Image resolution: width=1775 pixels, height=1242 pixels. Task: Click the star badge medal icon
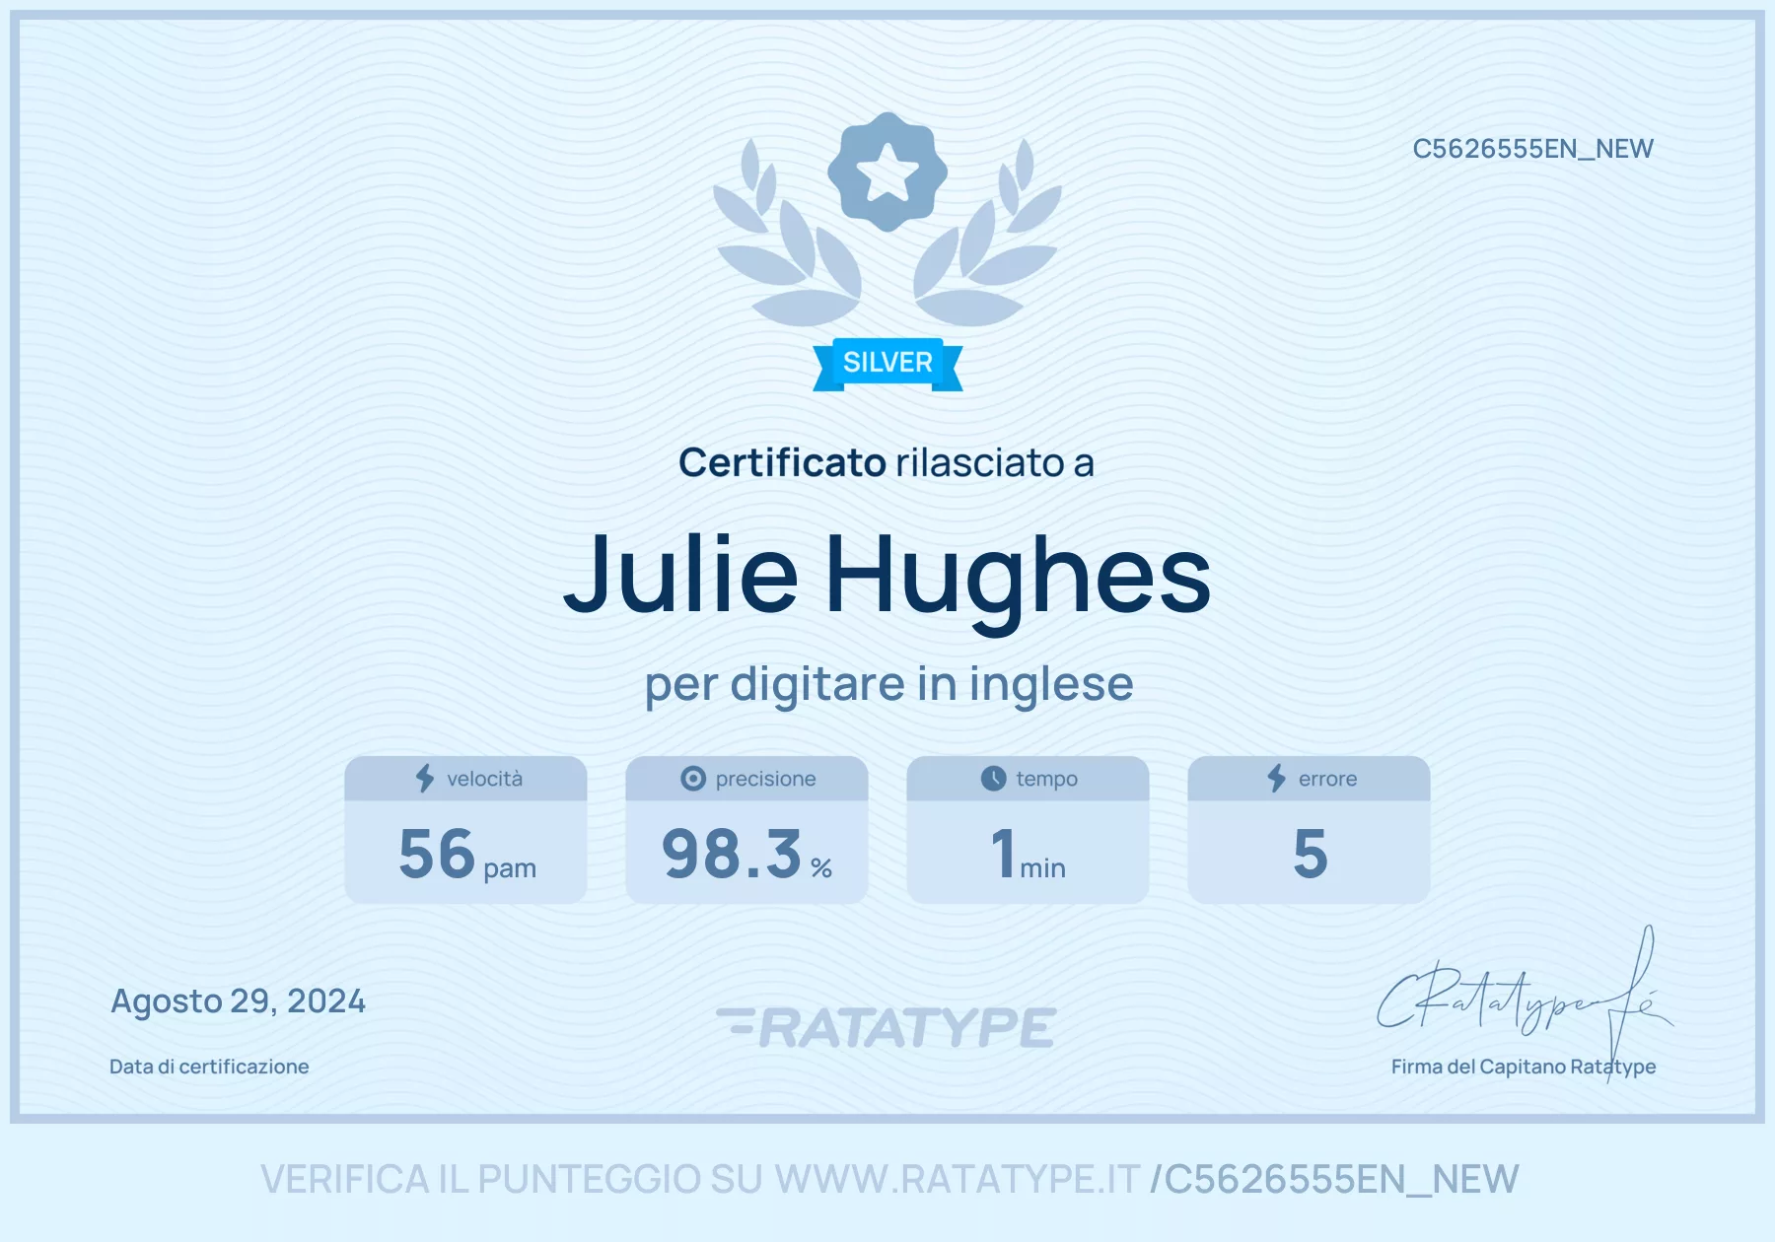tap(887, 172)
